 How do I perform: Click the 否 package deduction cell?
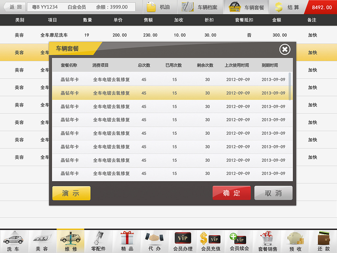click(249, 35)
